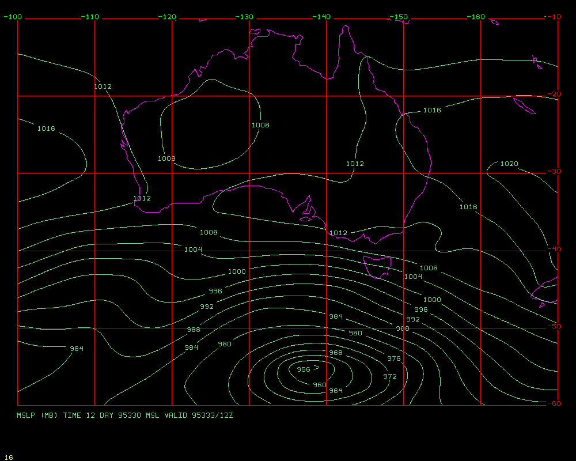This screenshot has width=576, height=461.
Task: Click the Tasmania island outline
Action: 378,267
